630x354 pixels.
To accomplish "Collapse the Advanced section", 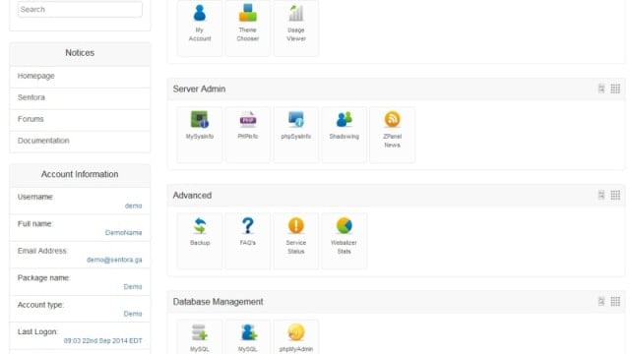I will [x=601, y=195].
